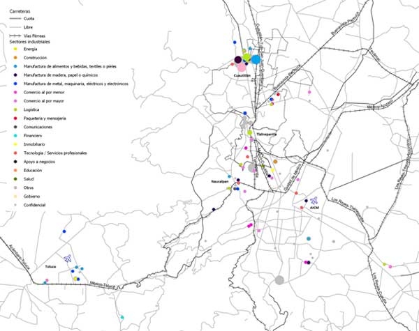Click the blue dot northwest of Toluca airport
Image resolution: width=419 pixels, height=331 pixels.
pos(64,231)
